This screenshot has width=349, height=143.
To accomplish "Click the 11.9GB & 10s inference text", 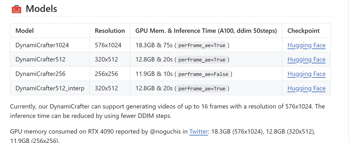I will [154, 74].
